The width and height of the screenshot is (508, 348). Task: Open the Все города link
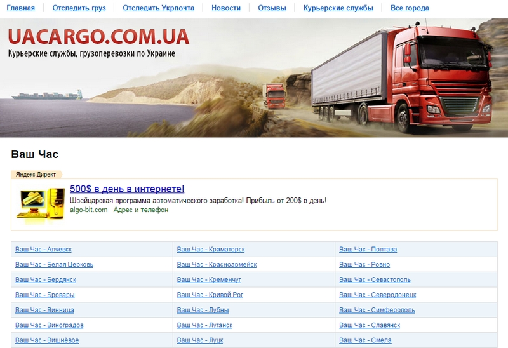pos(410,8)
